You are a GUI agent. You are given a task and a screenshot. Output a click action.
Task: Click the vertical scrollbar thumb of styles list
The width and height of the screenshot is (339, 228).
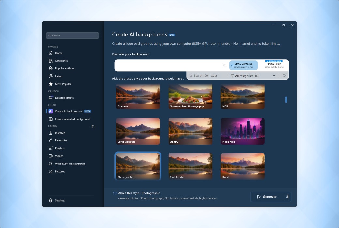[286, 100]
